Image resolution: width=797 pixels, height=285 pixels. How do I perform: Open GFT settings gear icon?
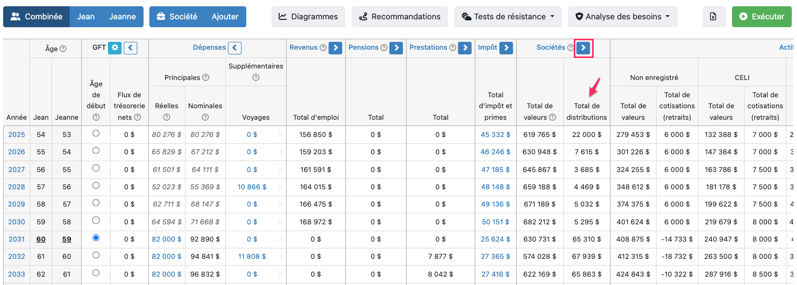[115, 48]
